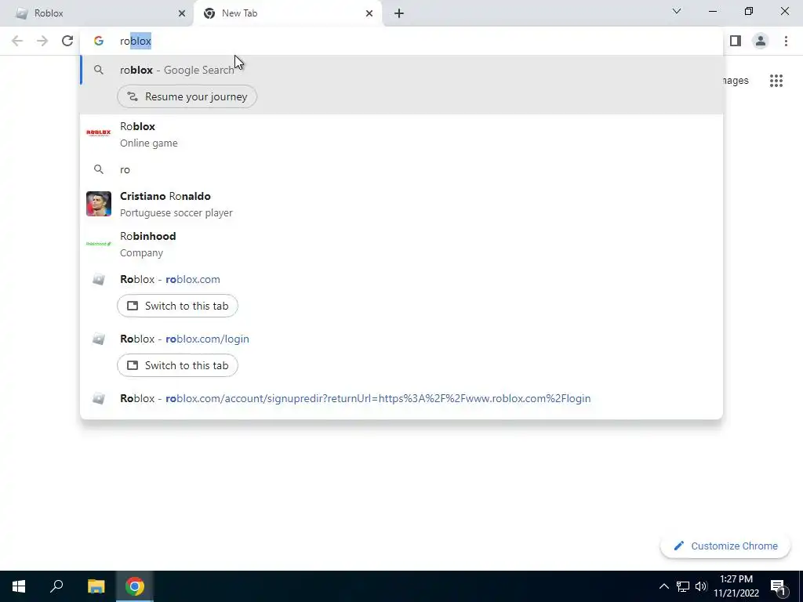Click the search magnifier beside 'ro' suggestion
Image resolution: width=803 pixels, height=602 pixels.
click(x=98, y=169)
